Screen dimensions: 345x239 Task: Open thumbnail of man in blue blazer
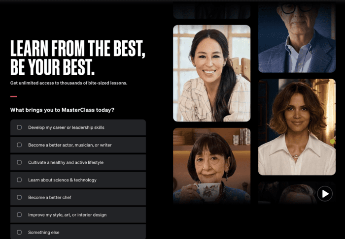(x=297, y=37)
